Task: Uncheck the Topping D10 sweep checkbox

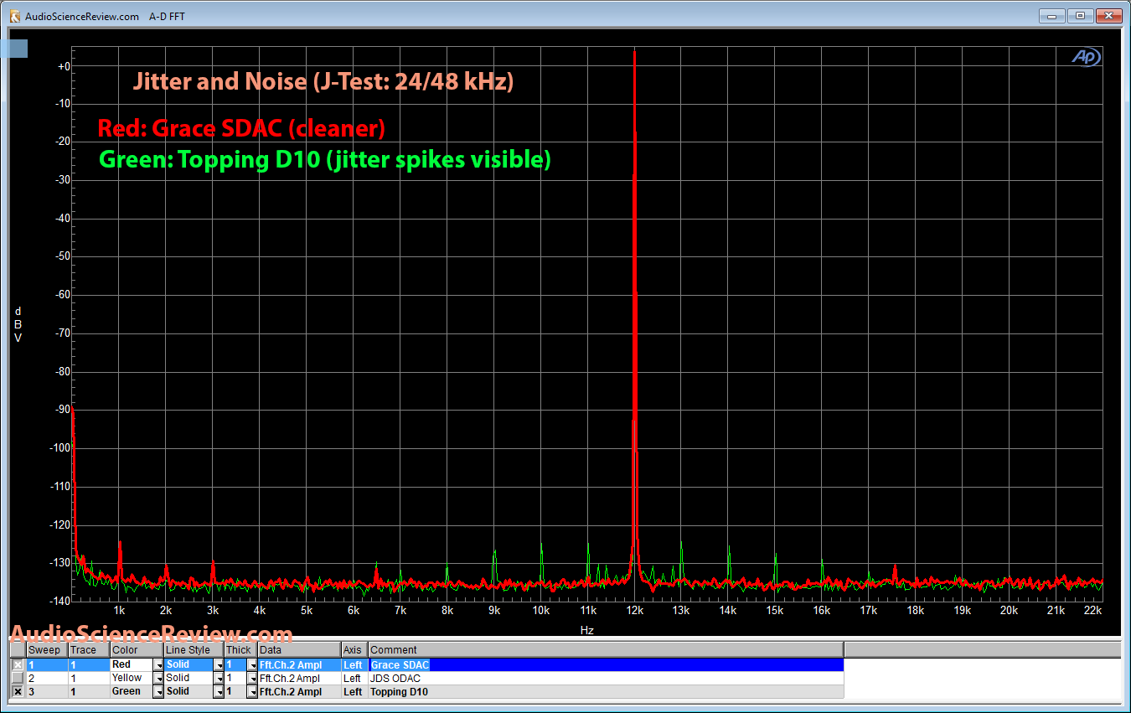Action: pos(18,692)
